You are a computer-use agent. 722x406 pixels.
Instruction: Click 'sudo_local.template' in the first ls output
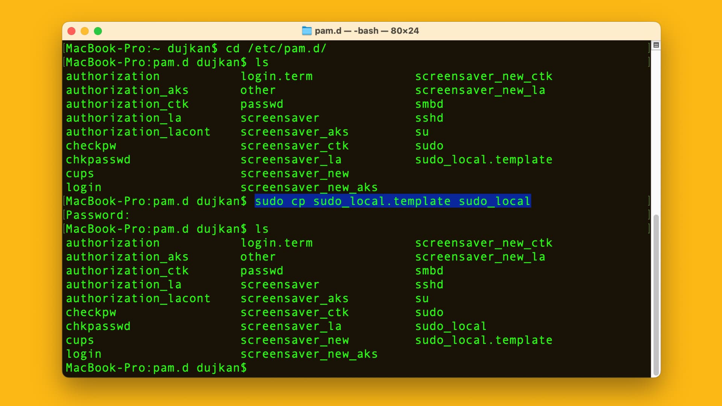(484, 160)
